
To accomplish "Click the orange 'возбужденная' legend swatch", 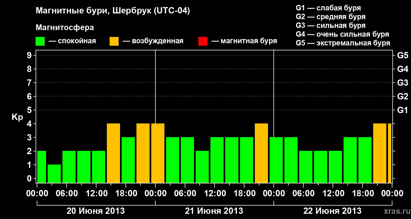I will pos(114,41).
